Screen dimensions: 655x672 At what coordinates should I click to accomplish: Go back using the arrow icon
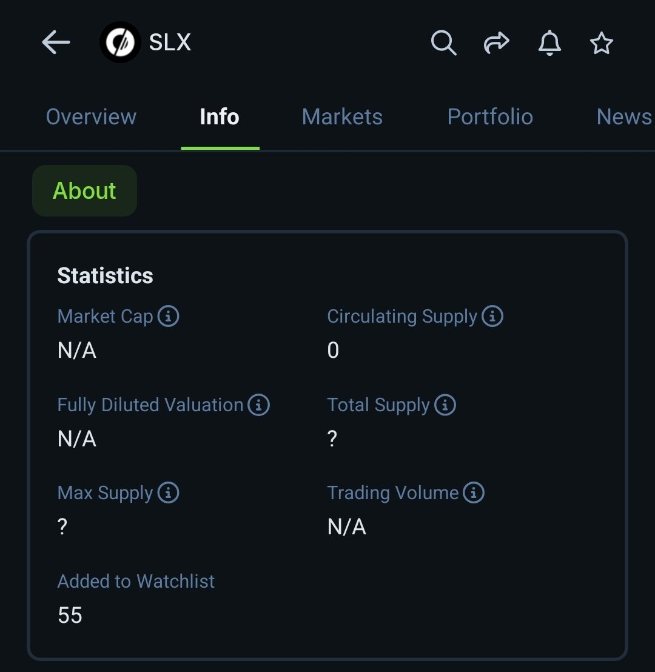[x=56, y=42]
